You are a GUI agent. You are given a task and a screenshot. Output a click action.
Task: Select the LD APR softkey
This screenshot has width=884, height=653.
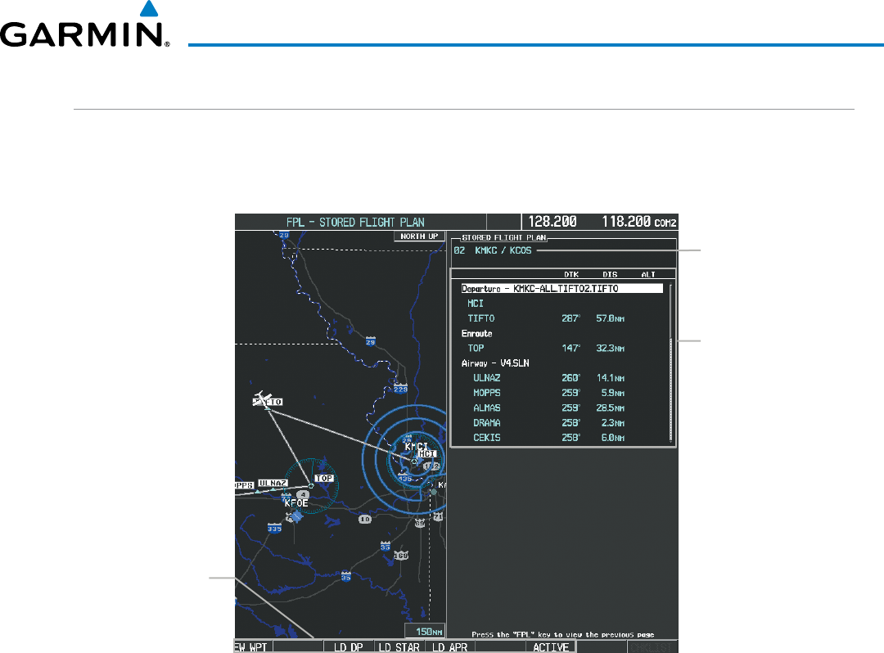(450, 647)
